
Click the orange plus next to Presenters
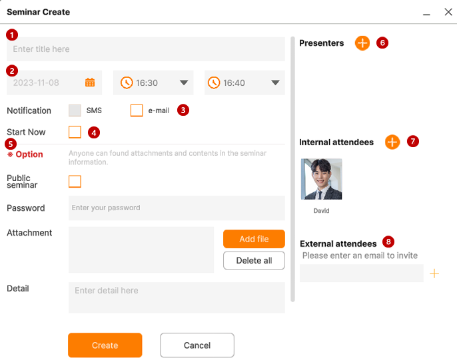(x=362, y=43)
